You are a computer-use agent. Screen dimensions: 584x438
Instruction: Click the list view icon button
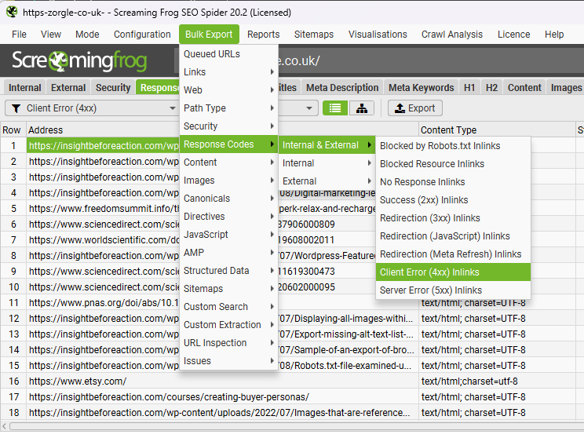tap(335, 108)
